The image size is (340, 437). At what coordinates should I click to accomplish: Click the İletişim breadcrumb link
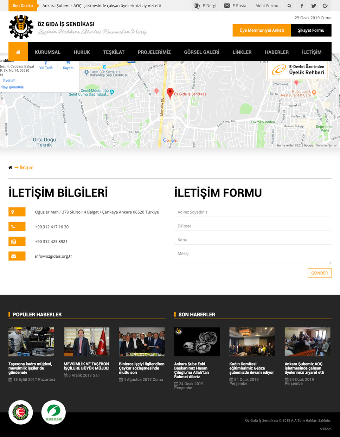coord(27,167)
